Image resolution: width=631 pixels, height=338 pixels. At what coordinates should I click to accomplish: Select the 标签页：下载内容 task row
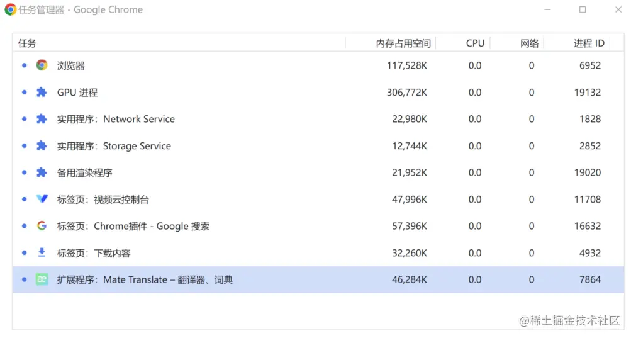pos(94,253)
